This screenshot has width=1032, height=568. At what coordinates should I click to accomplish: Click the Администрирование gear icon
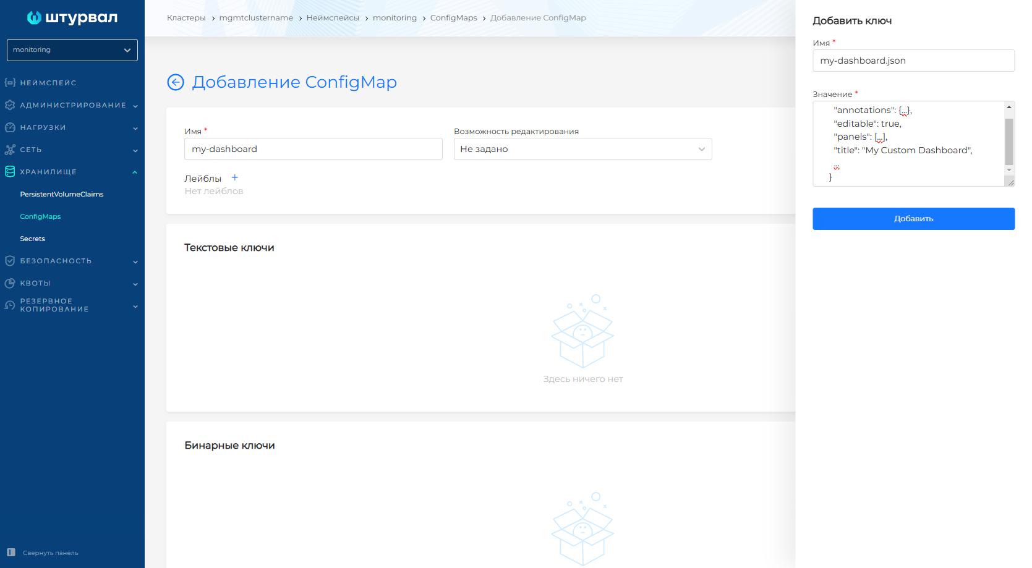(10, 105)
